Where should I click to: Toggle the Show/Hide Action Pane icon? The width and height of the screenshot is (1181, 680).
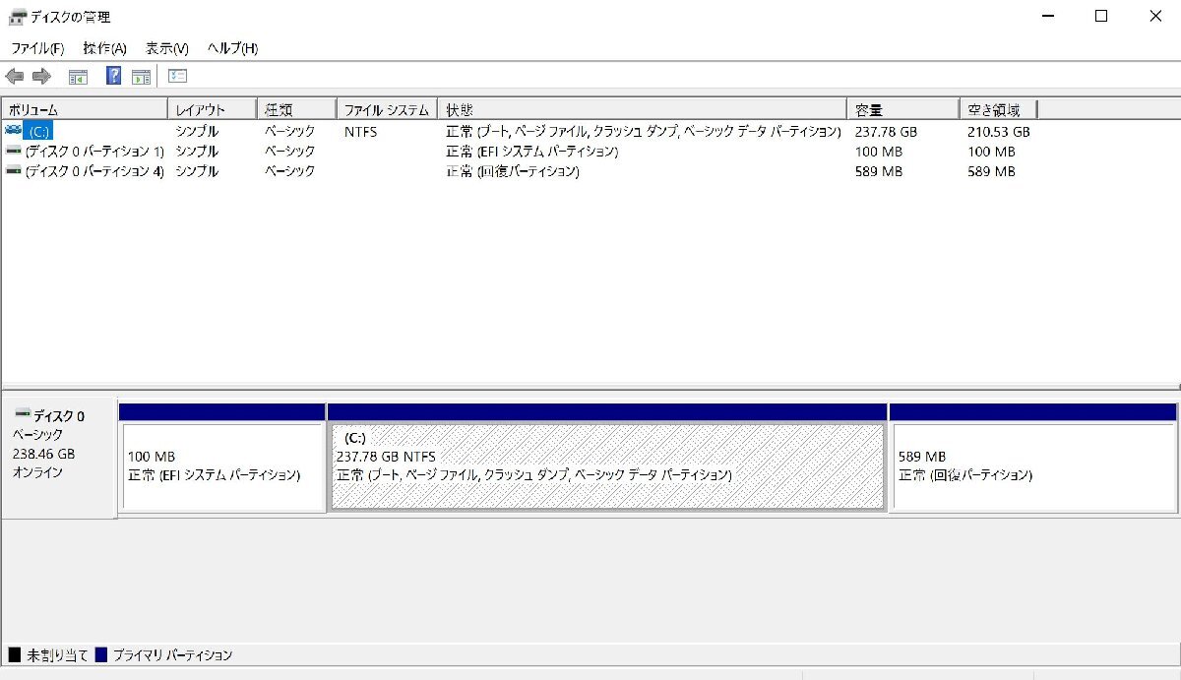click(x=141, y=76)
